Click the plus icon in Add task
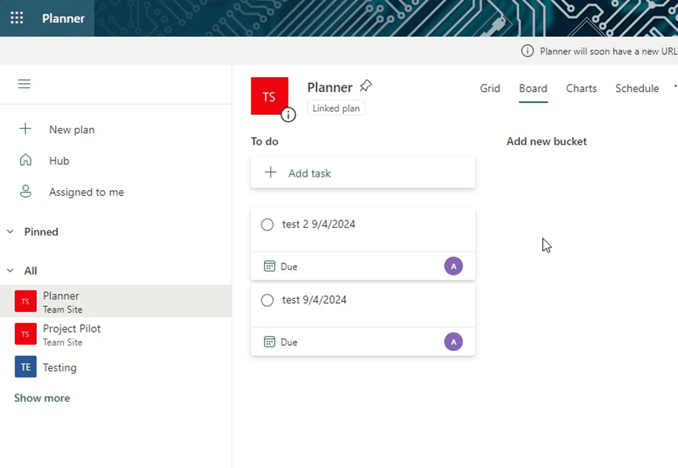The image size is (678, 468). coord(270,173)
